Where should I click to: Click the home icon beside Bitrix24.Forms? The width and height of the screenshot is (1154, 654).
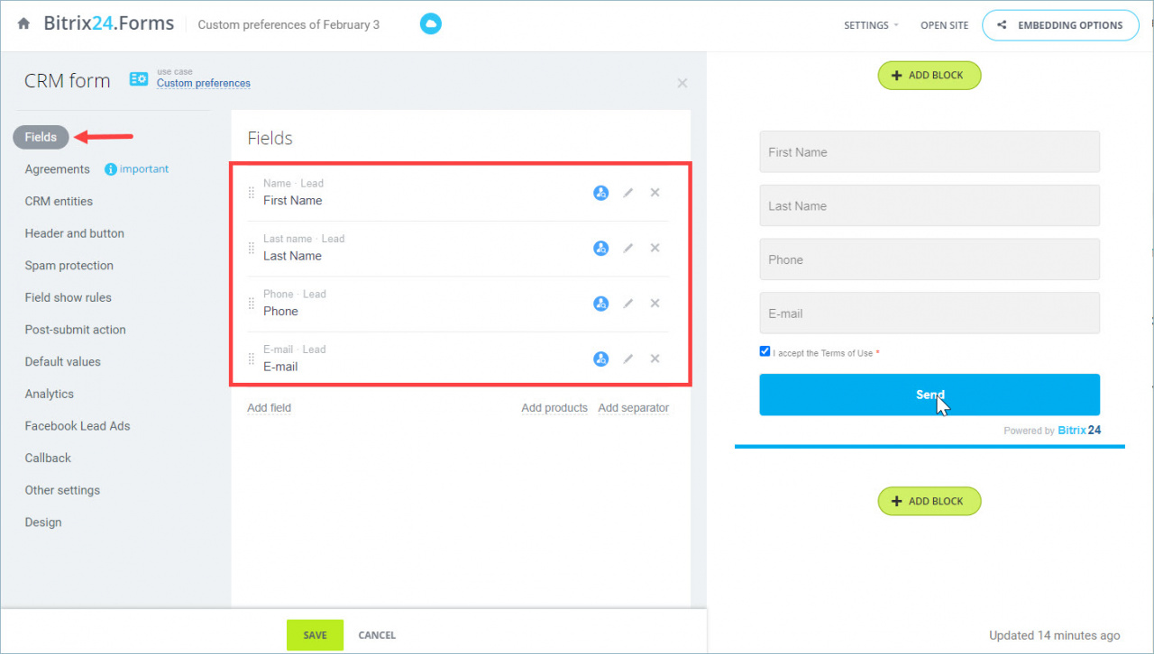click(23, 24)
